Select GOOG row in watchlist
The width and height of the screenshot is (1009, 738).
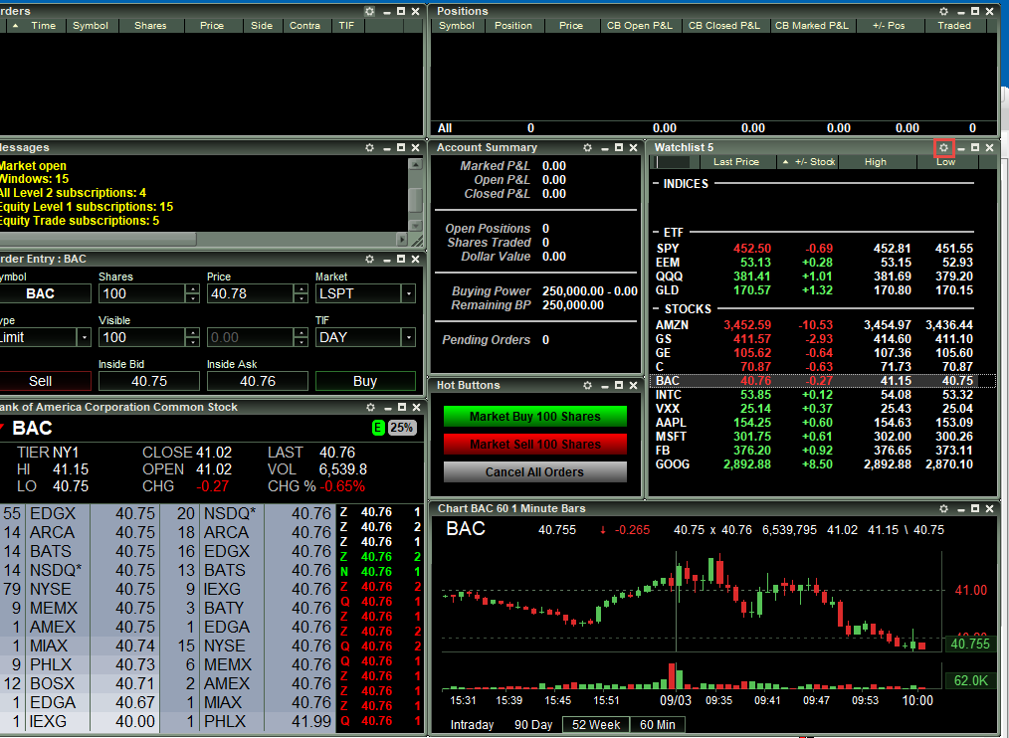[815, 463]
